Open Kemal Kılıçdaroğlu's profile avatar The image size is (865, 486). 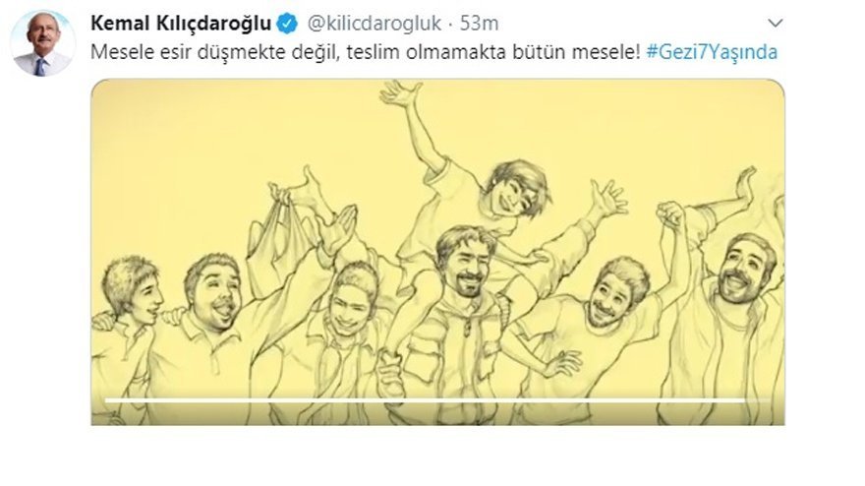click(x=42, y=43)
